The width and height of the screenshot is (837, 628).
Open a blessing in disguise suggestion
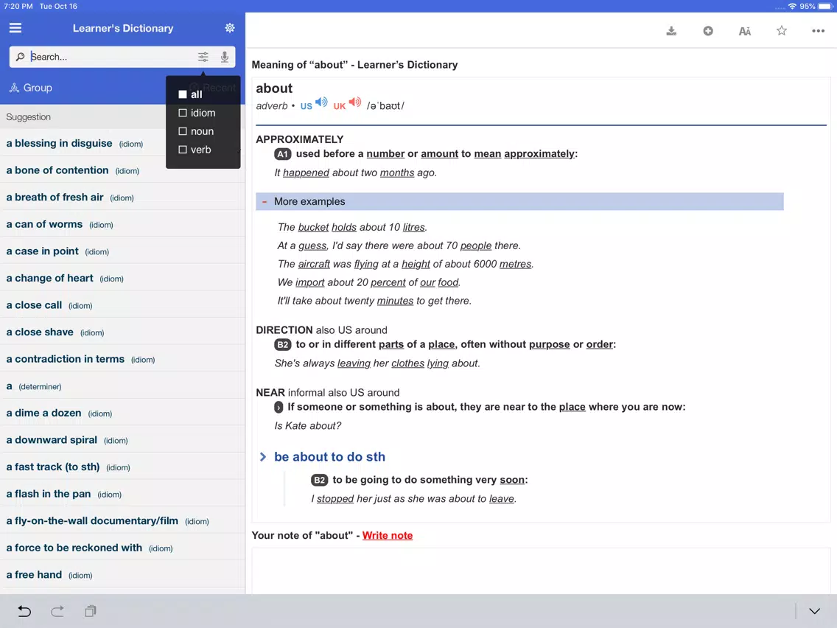coord(74,143)
